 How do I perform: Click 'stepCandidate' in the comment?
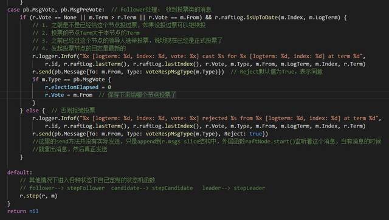coord(172,188)
